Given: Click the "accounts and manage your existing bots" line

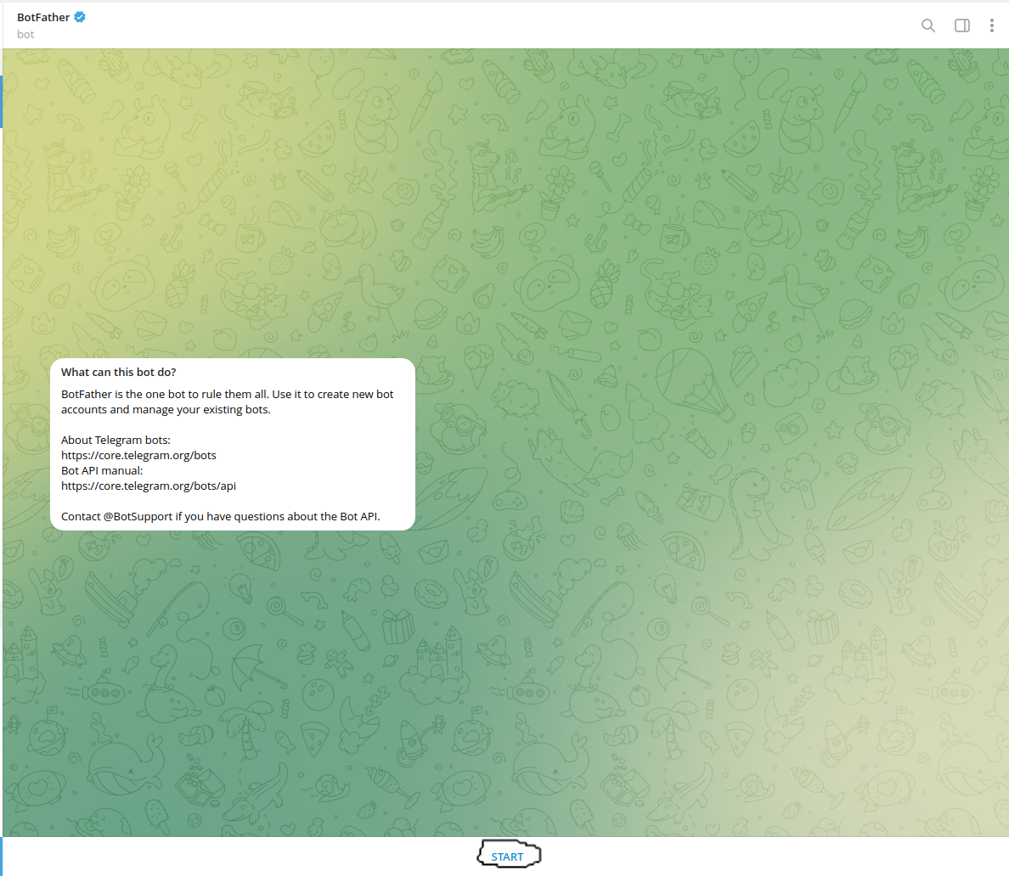Looking at the screenshot, I should (x=166, y=410).
